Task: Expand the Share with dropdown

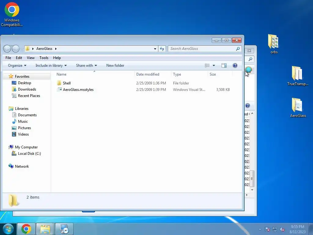Action: [x=86, y=65]
